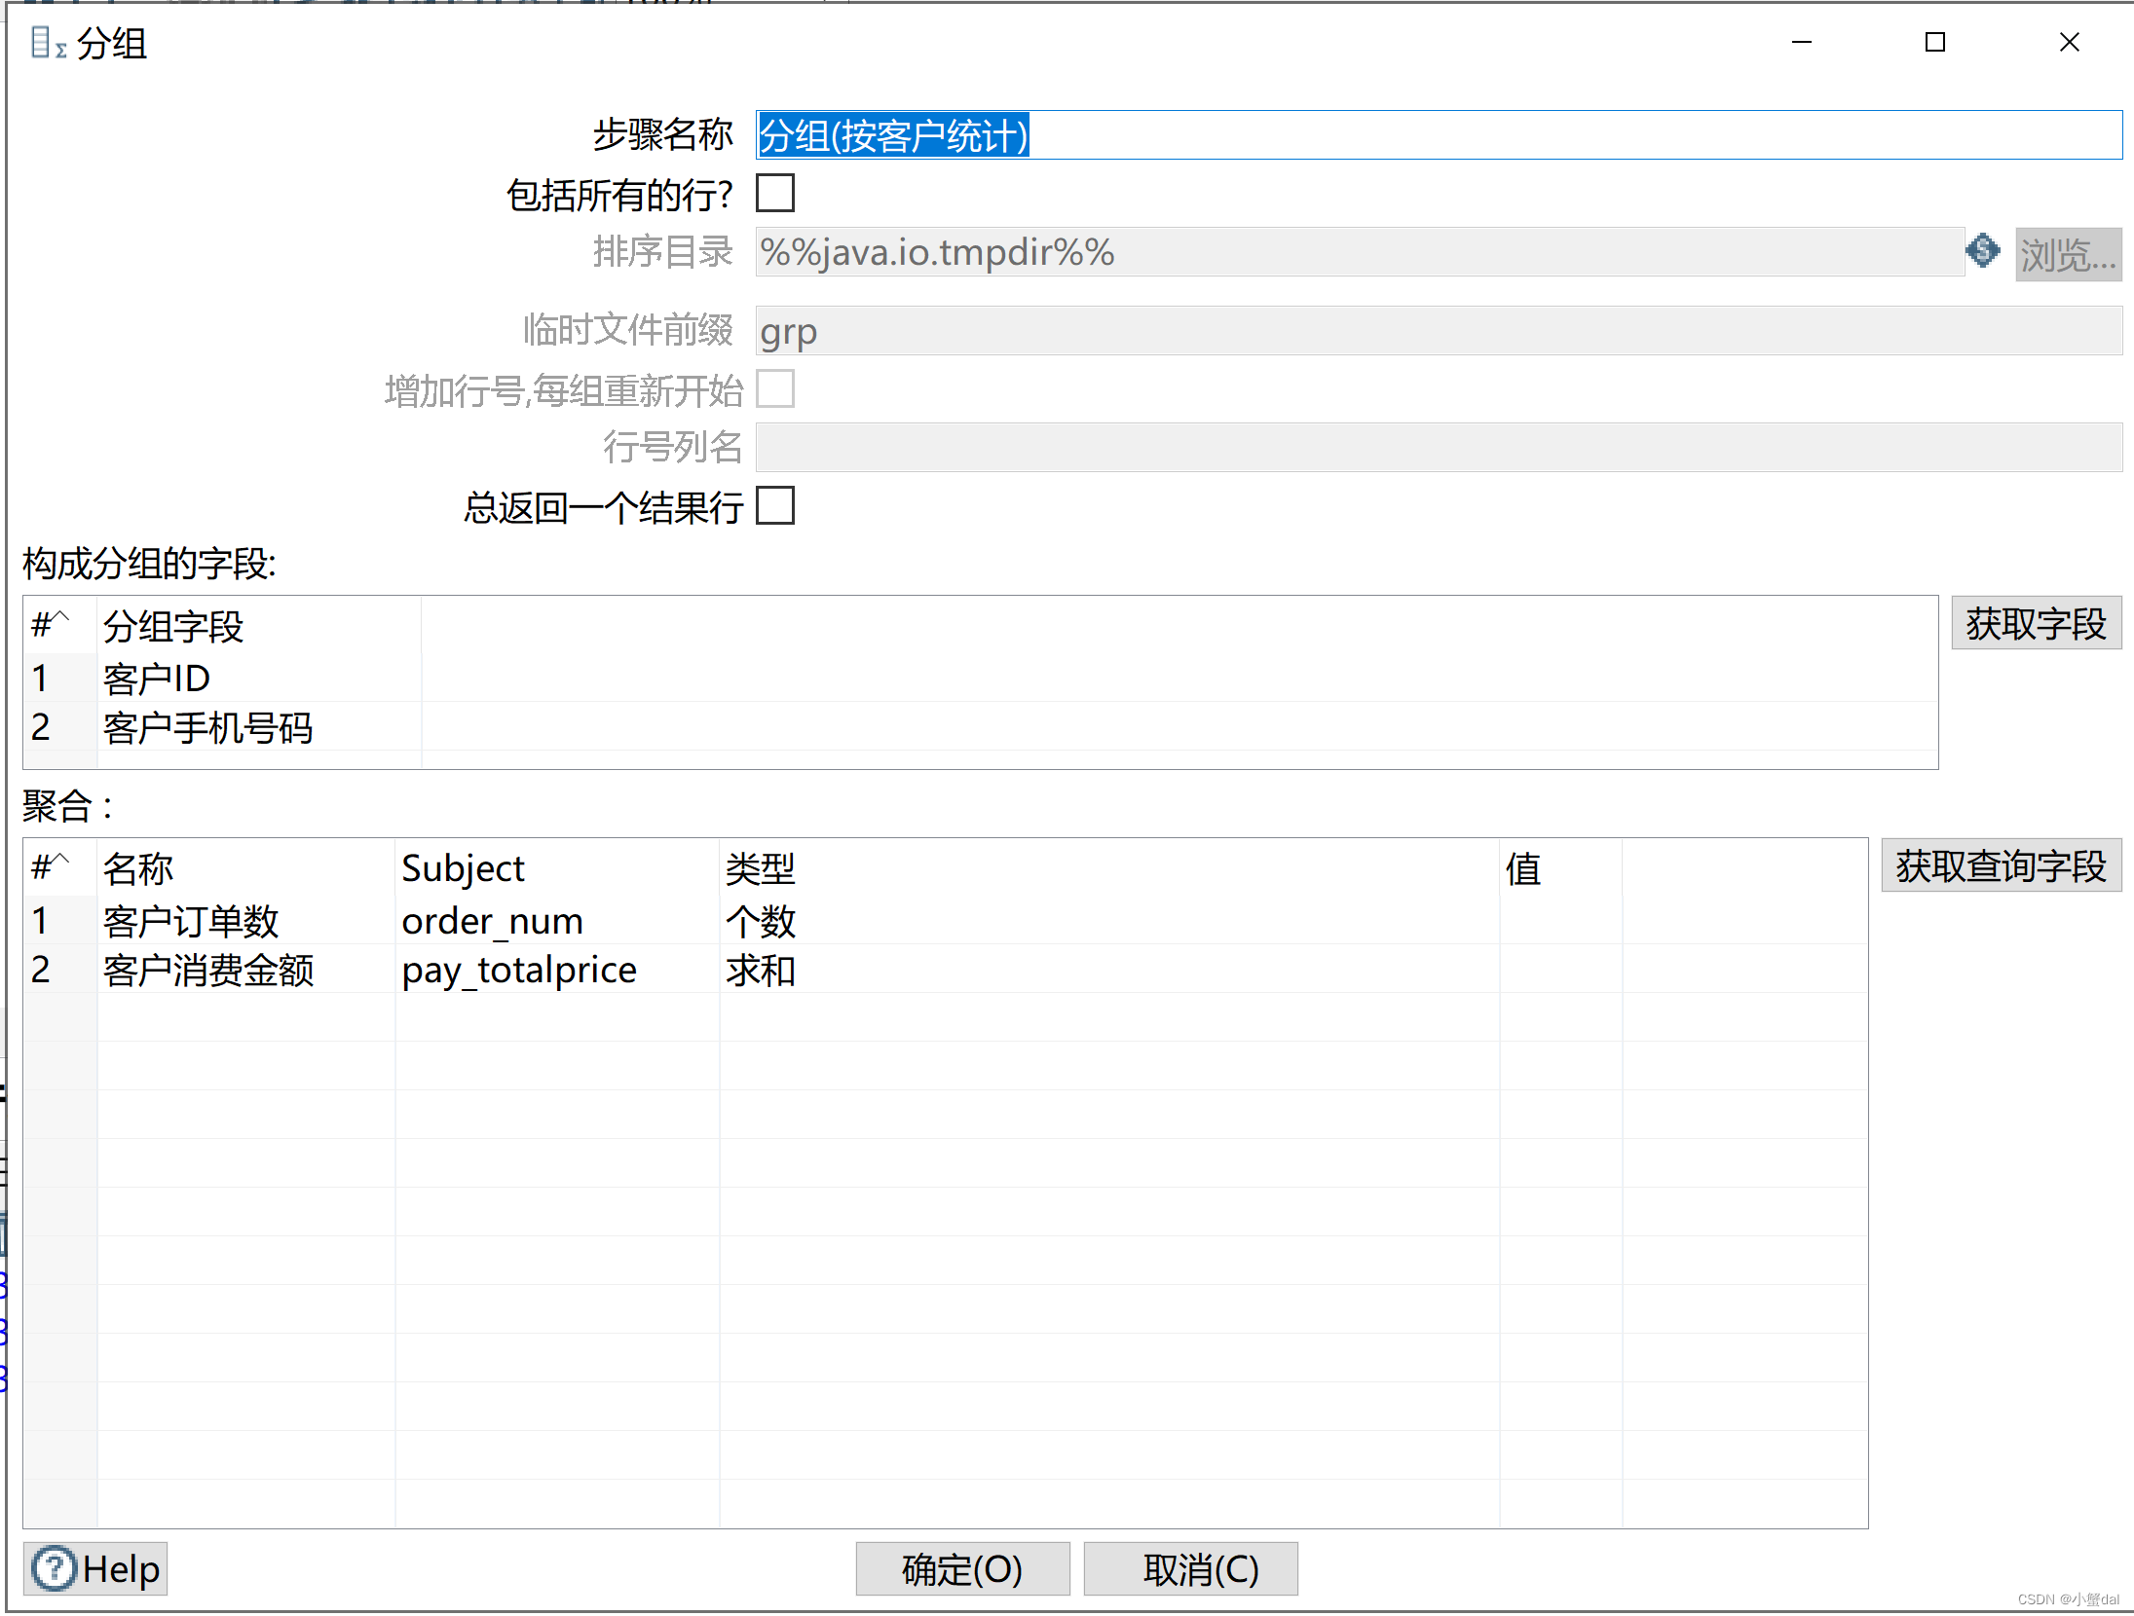Select the 客户ID group field row
The image size is (2134, 1616).
(x=157, y=679)
